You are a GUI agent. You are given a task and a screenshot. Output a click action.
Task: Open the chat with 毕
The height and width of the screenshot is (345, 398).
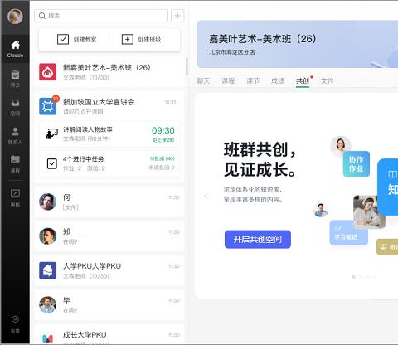[x=109, y=305]
